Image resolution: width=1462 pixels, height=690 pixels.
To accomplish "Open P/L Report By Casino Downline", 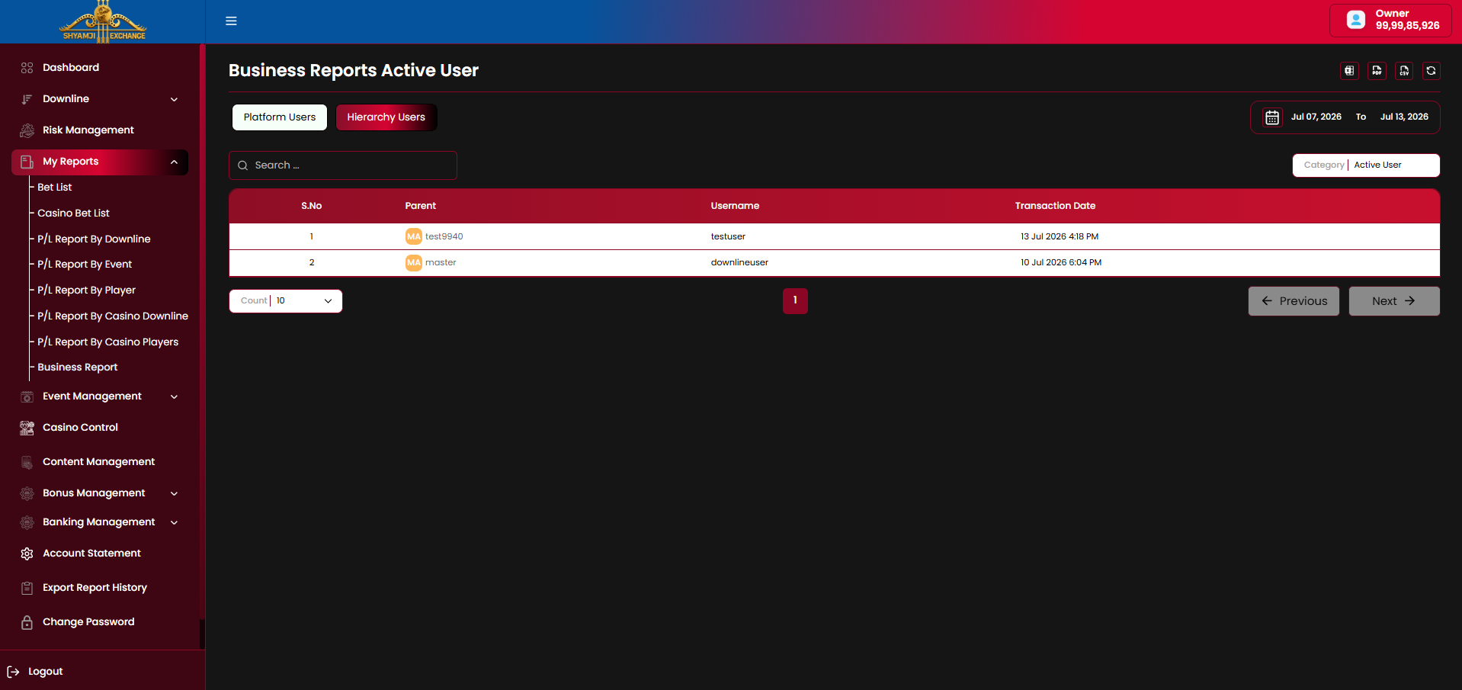I will tap(113, 316).
